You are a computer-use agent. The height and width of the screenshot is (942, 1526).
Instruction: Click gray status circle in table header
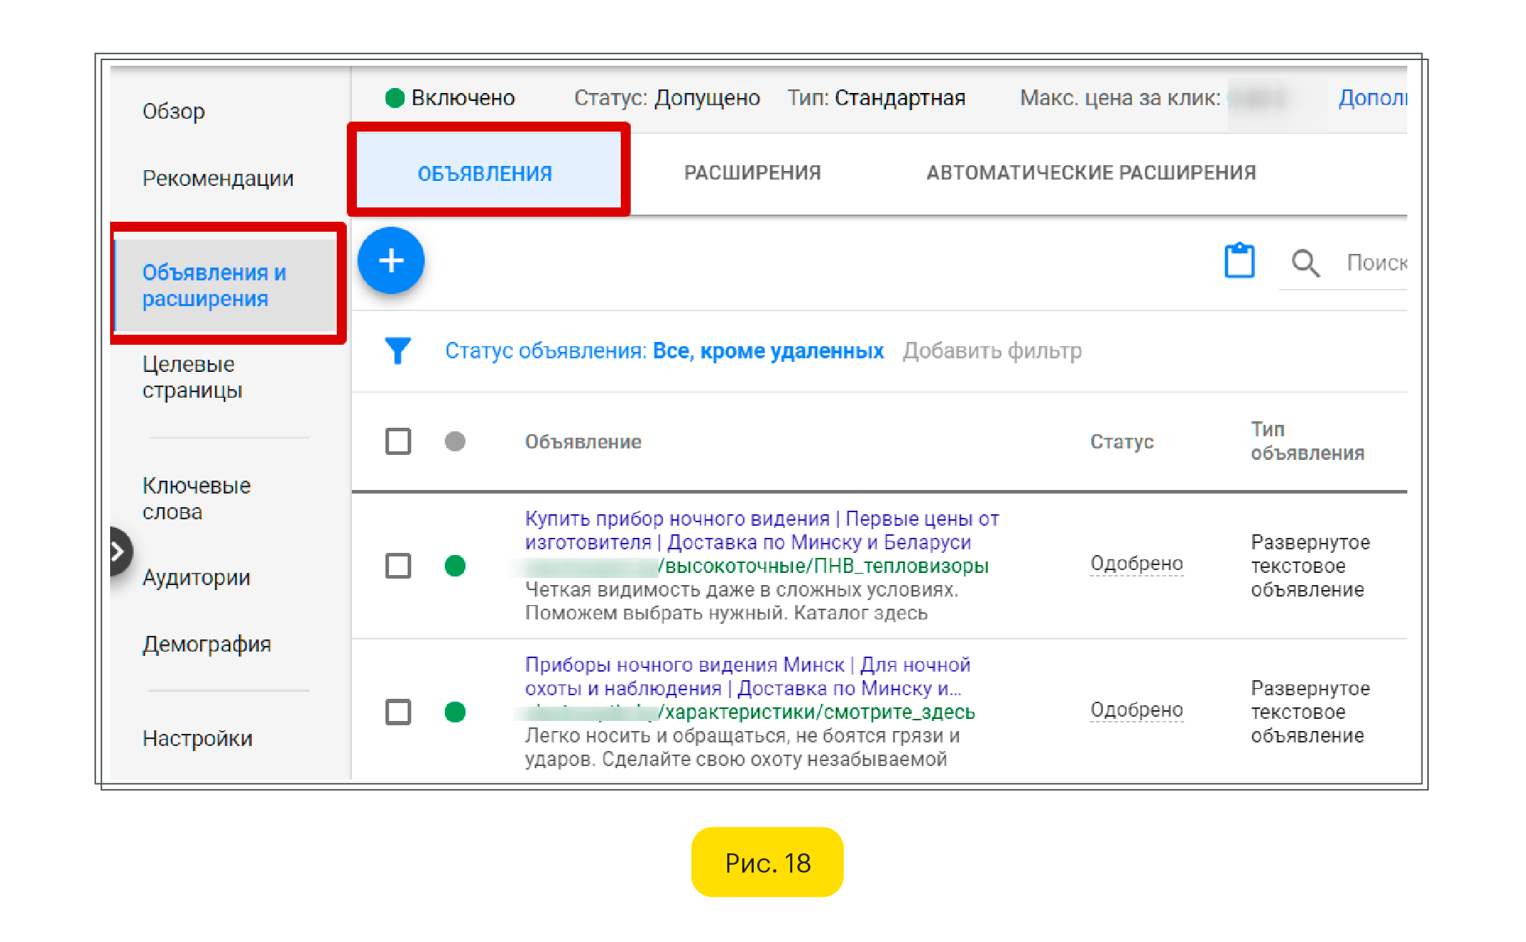pyautogui.click(x=455, y=441)
